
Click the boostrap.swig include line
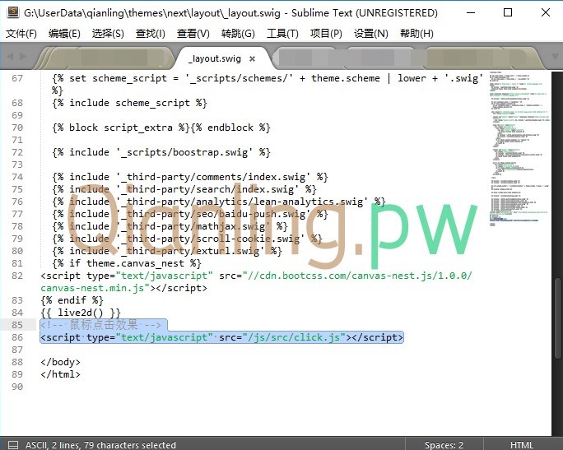pos(161,152)
